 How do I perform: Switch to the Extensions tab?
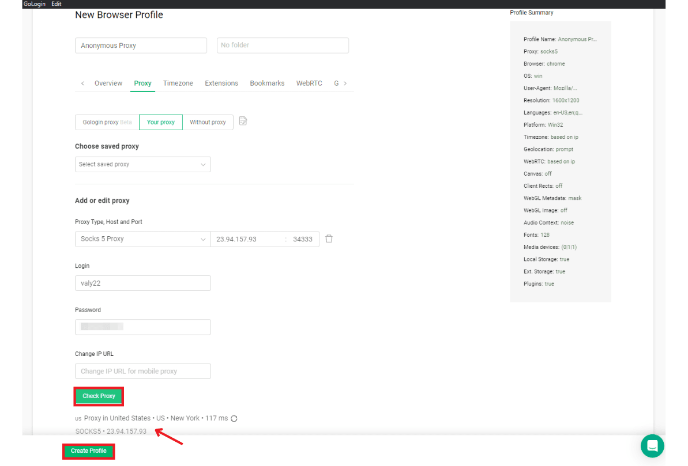(221, 83)
